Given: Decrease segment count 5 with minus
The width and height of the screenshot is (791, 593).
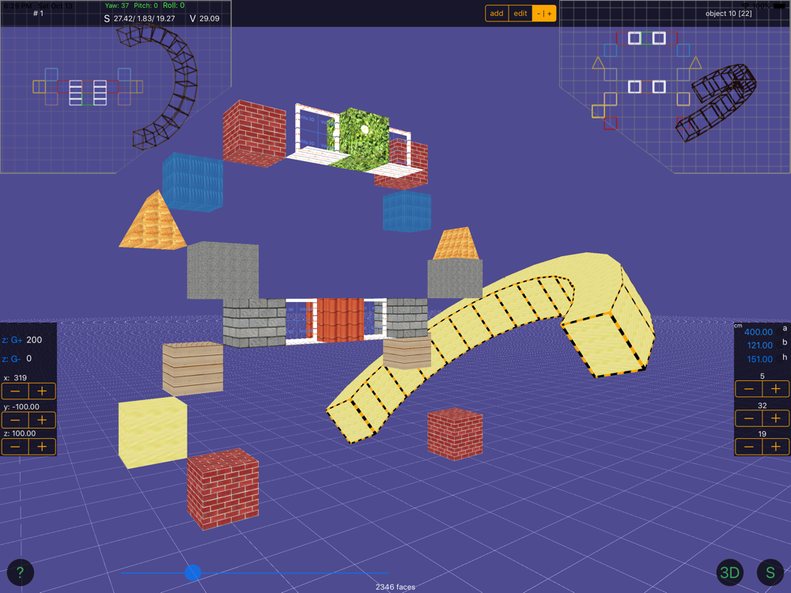Looking at the screenshot, I should pos(748,389).
